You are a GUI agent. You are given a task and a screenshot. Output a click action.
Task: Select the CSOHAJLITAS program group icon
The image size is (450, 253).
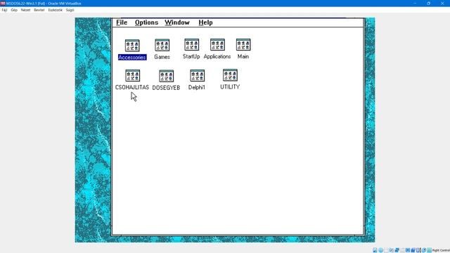pos(133,76)
